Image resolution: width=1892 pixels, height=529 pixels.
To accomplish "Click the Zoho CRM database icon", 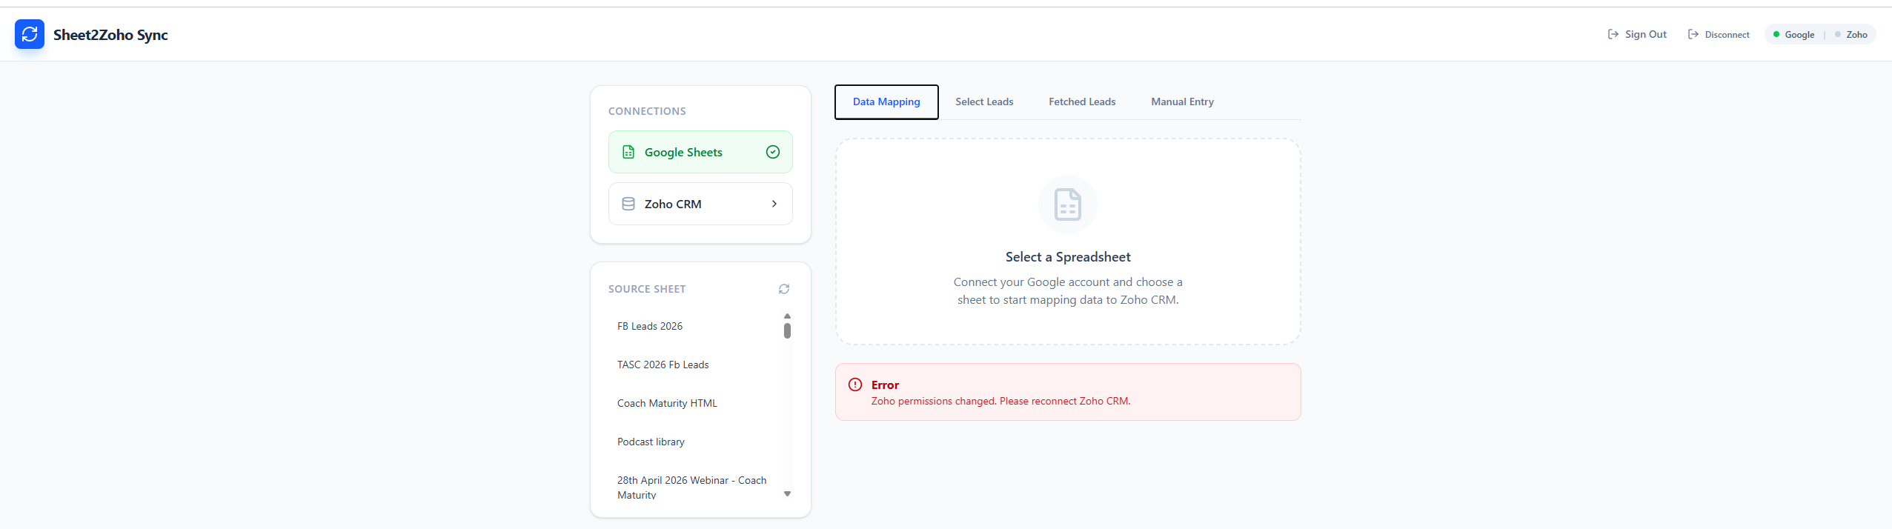I will 628,204.
